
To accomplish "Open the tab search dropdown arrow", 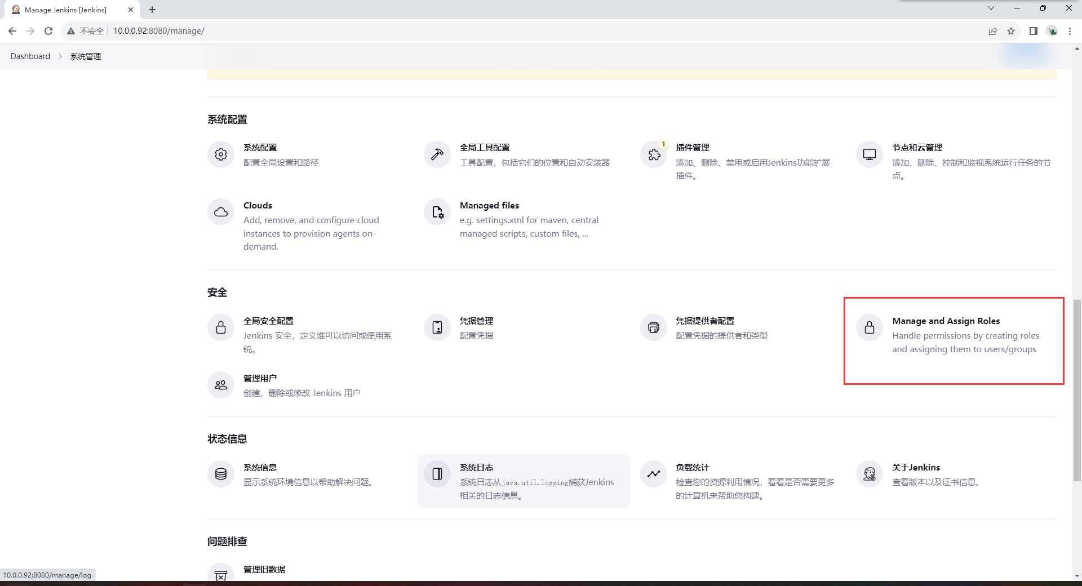I will tap(991, 8).
